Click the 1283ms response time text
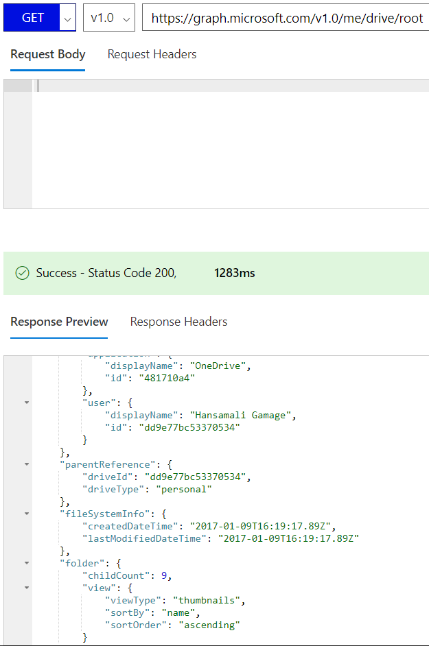Viewport: 429px width, 646px height. coord(235,273)
